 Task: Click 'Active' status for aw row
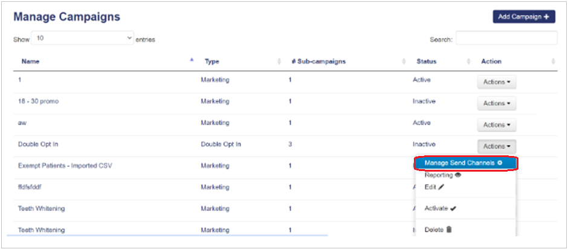pyautogui.click(x=422, y=123)
